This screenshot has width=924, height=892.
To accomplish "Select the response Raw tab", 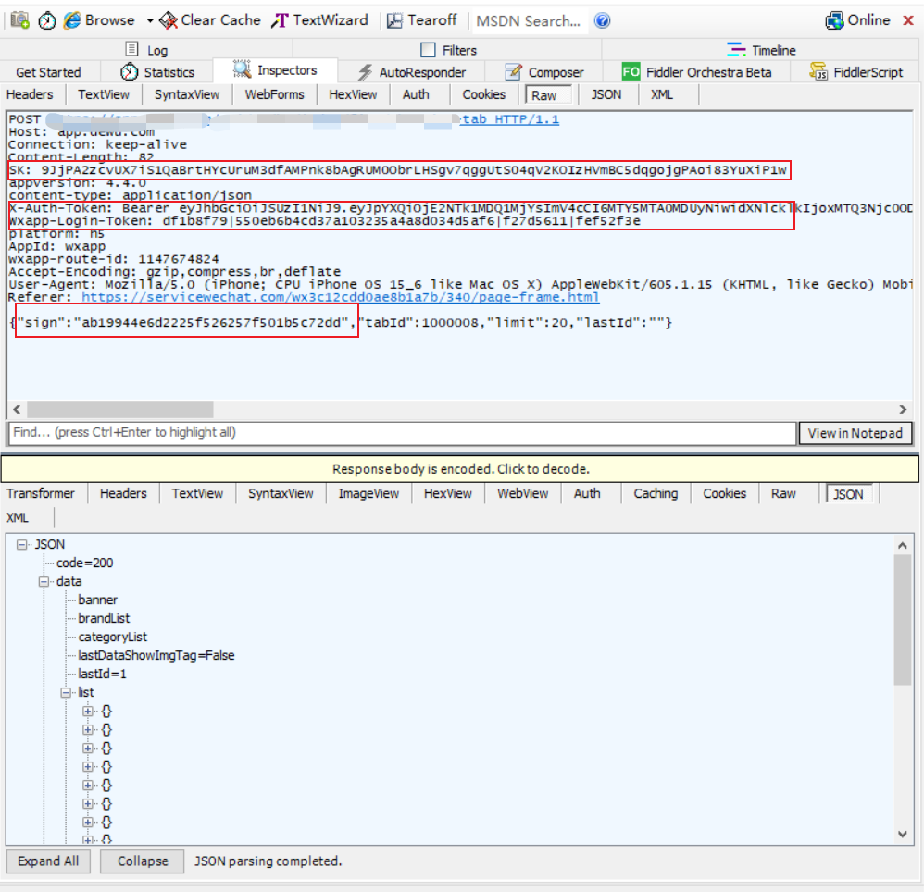I will tap(783, 493).
